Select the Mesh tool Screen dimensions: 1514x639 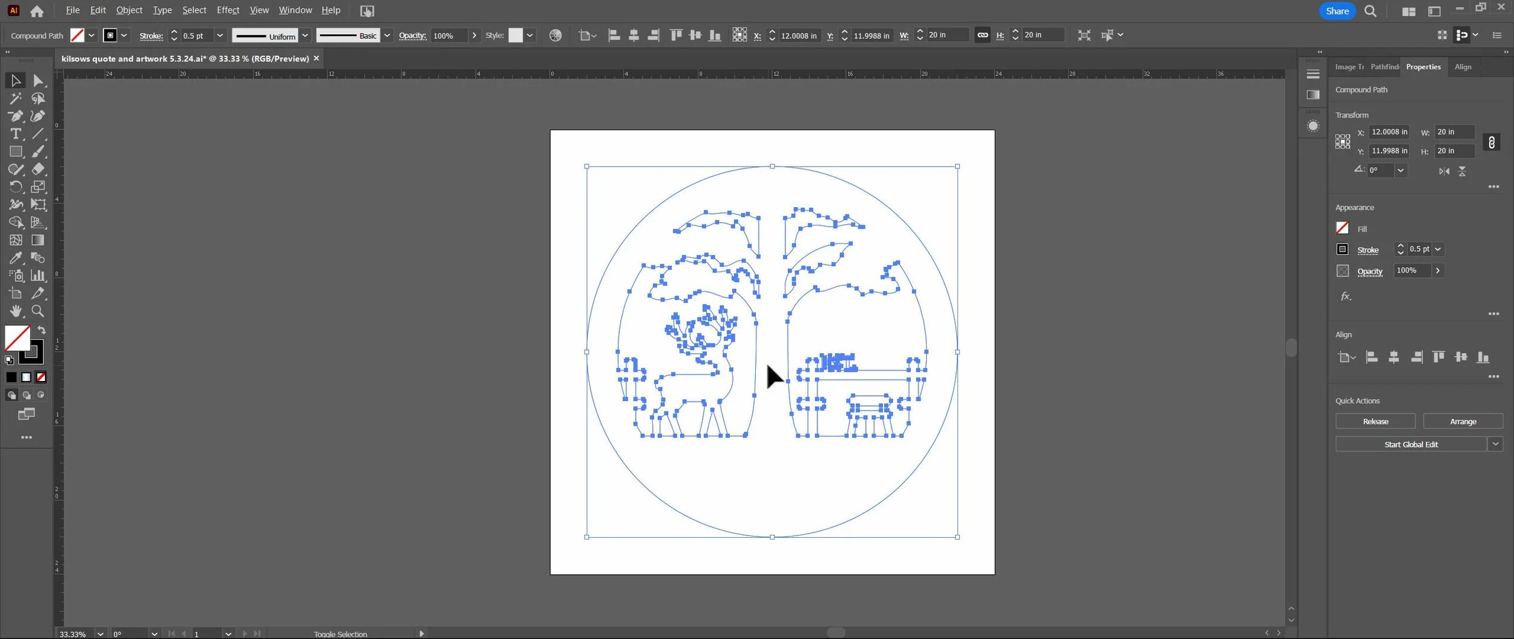(16, 240)
